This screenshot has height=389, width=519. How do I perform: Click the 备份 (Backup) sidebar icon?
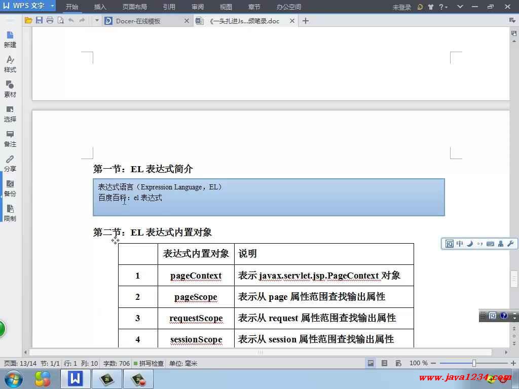tap(10, 188)
